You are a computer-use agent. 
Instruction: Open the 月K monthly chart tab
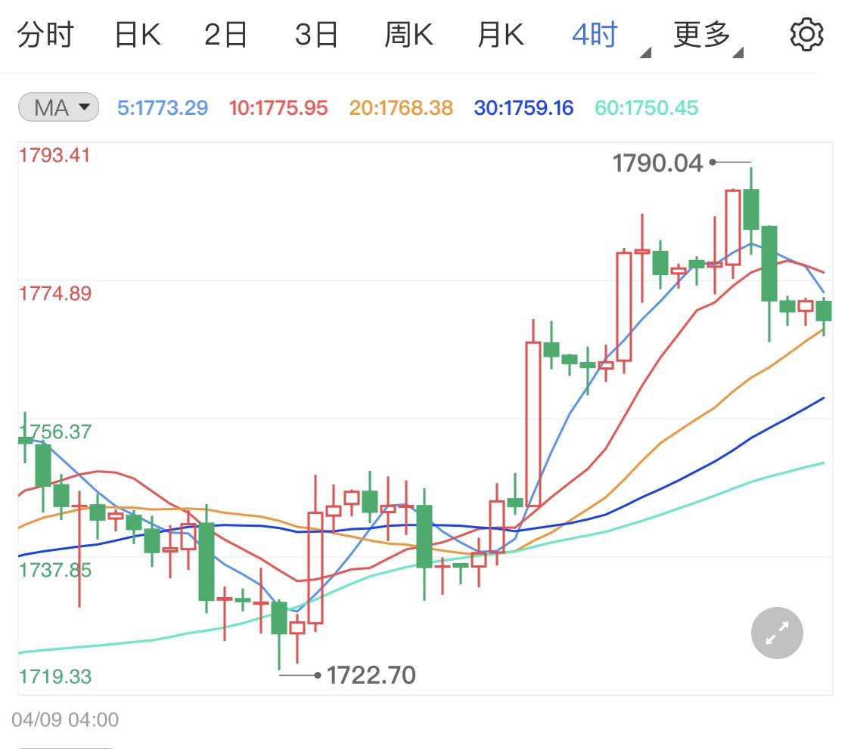click(501, 35)
